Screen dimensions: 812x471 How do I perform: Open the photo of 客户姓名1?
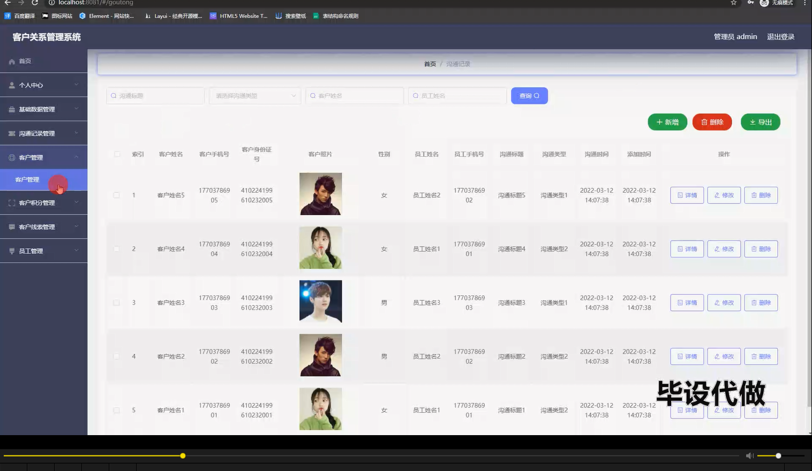tap(320, 409)
